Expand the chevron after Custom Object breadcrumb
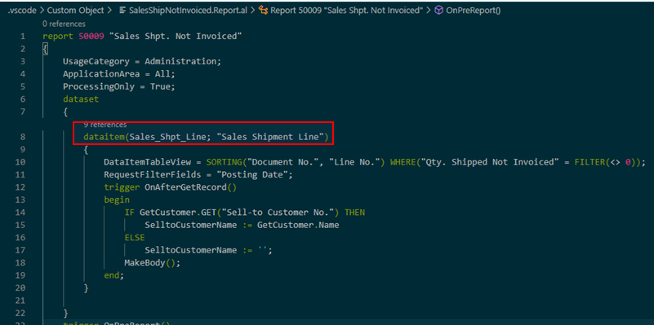 point(110,11)
